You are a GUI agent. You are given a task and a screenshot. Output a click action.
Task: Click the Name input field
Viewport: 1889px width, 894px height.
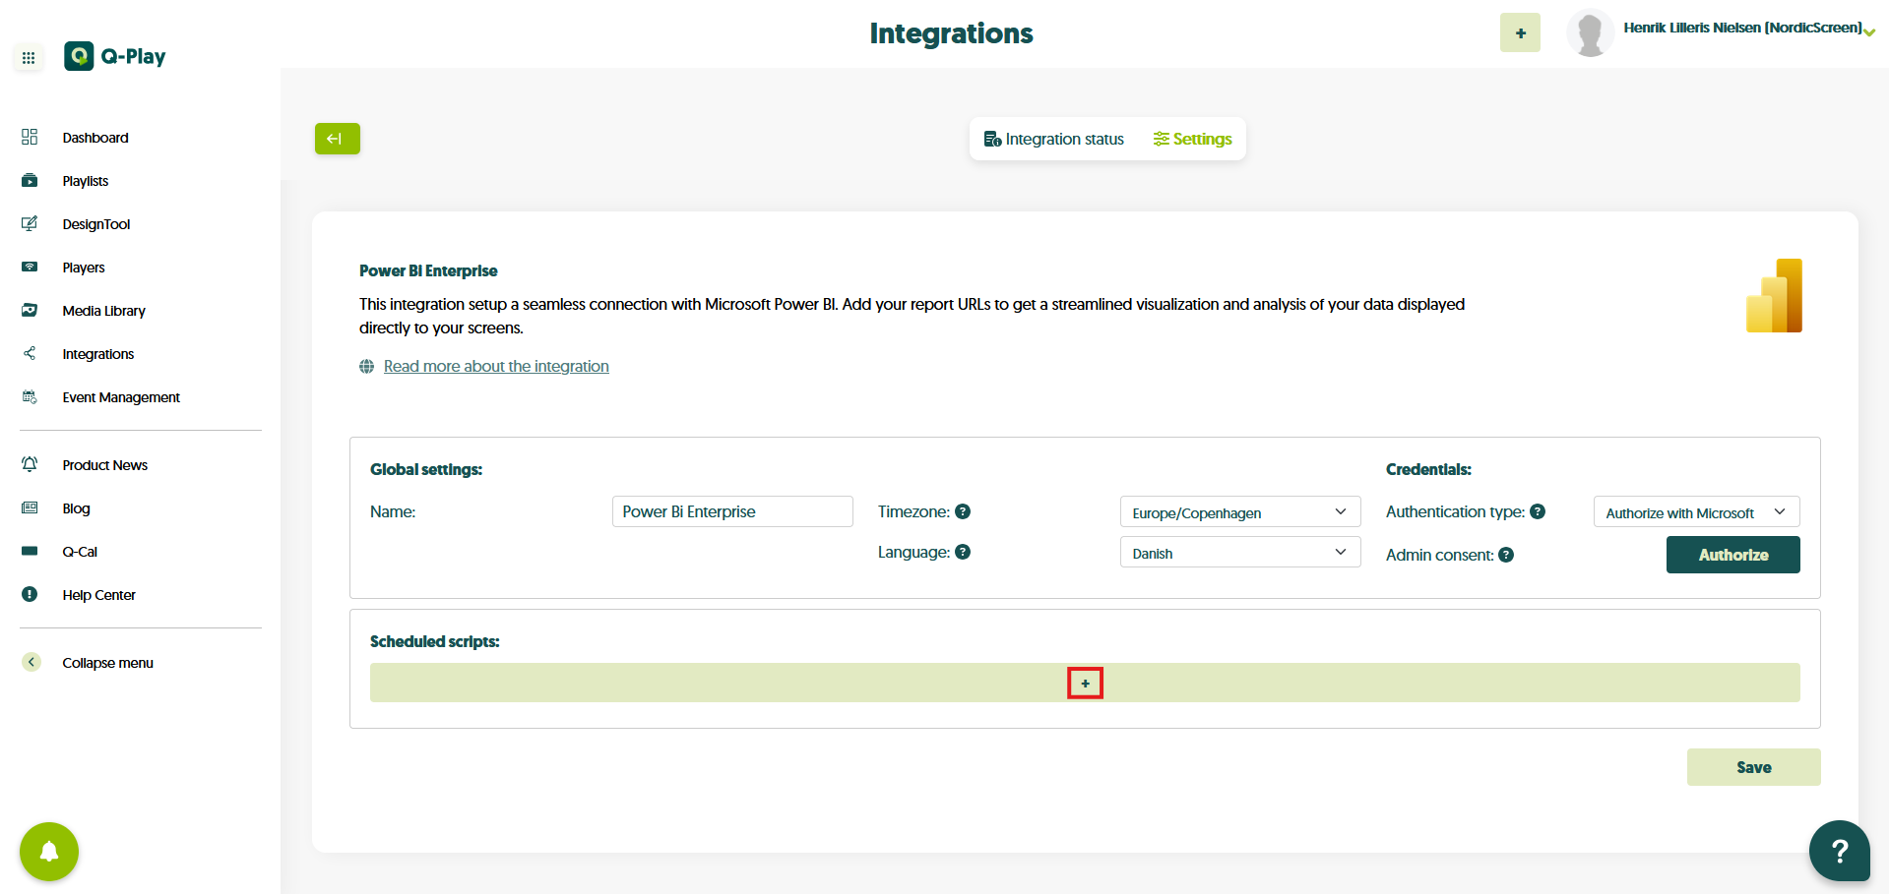[731, 511]
